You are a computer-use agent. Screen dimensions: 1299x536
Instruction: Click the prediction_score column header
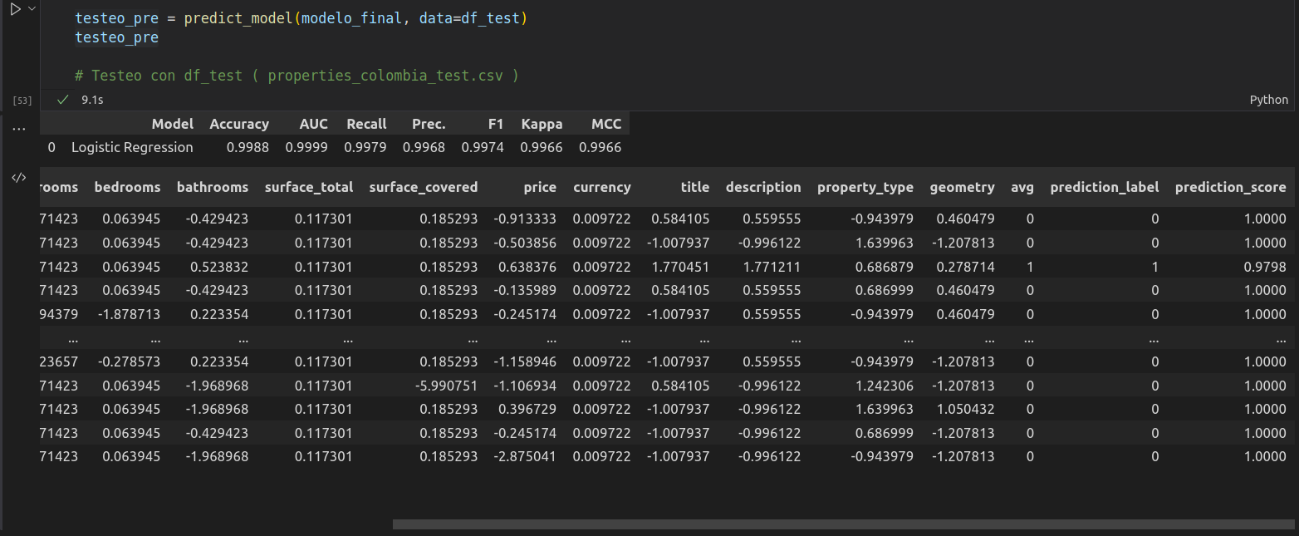coord(1230,187)
